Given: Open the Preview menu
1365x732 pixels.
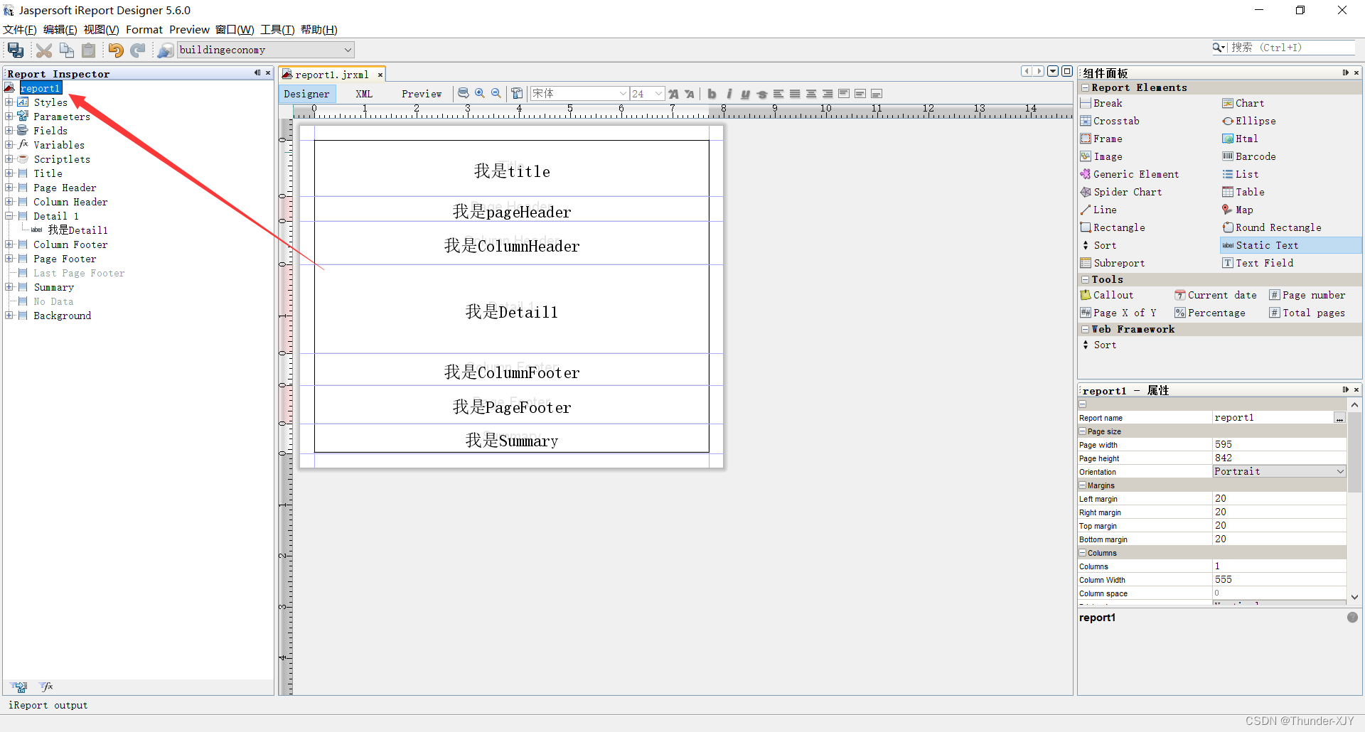Looking at the screenshot, I should tap(189, 30).
